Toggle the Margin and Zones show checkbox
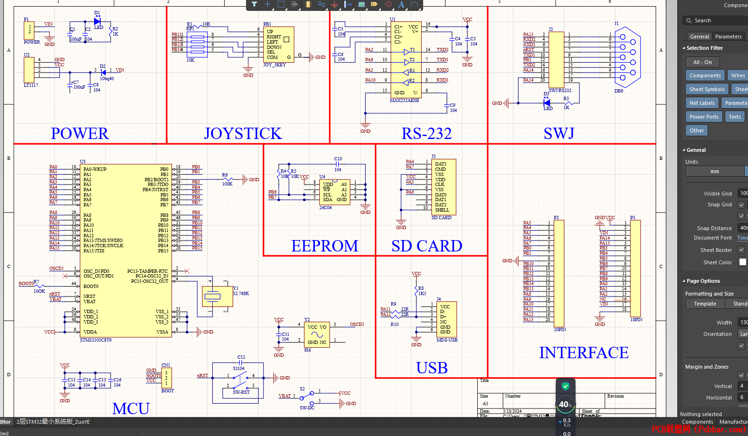Image resolution: width=748 pixels, height=436 pixels. click(x=741, y=375)
